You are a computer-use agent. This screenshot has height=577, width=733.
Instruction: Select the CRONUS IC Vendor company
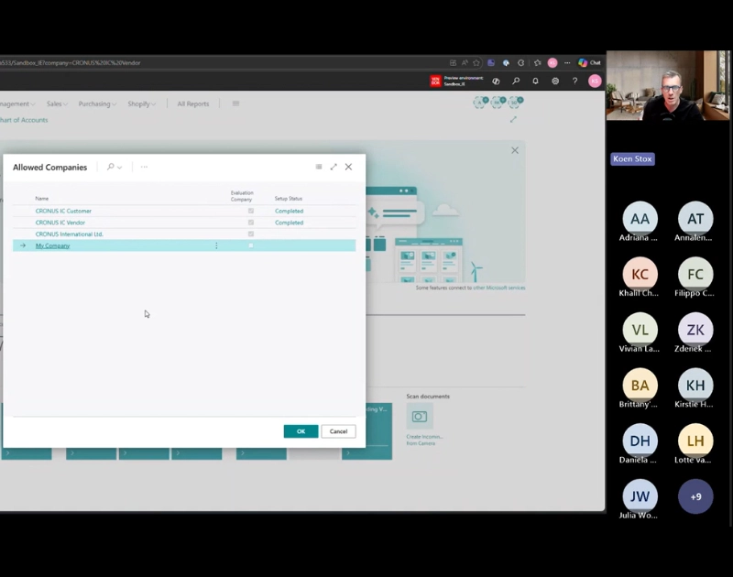(60, 223)
